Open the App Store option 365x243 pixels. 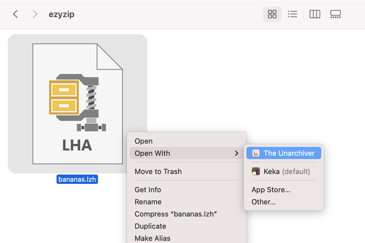[x=271, y=190]
